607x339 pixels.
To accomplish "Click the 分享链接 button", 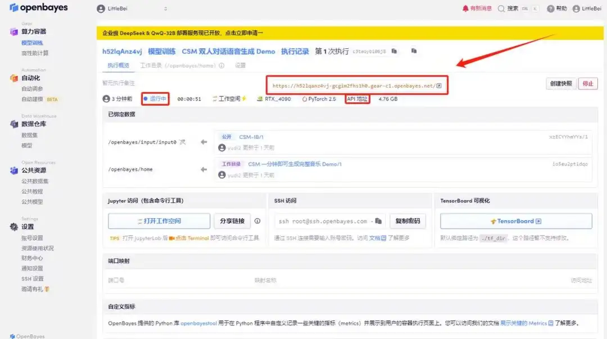I will (x=232, y=221).
